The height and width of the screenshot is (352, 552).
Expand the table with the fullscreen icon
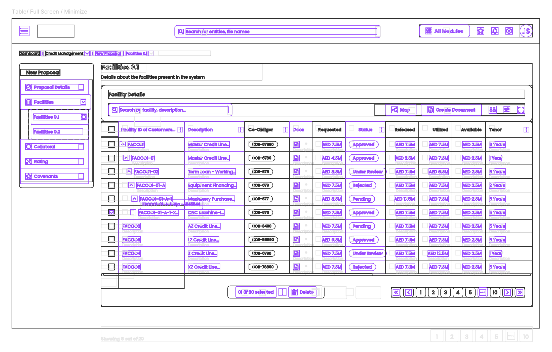(x=521, y=110)
